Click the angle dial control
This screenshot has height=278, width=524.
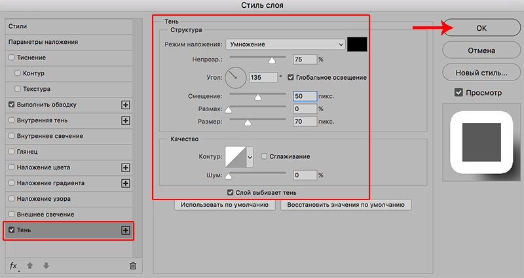pyautogui.click(x=236, y=78)
